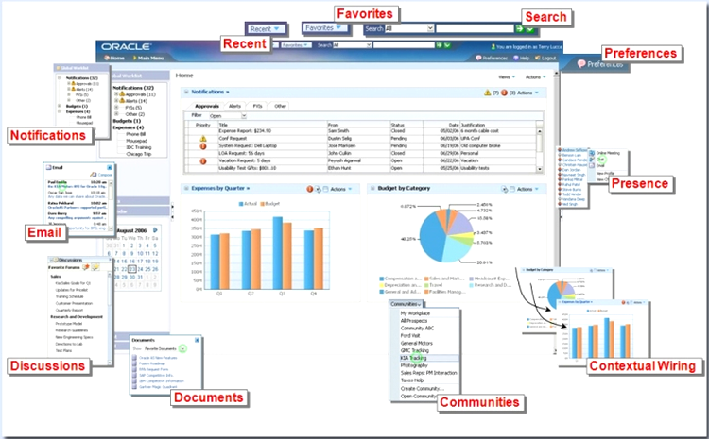
Task: Click red alert icon in Notifications portlet header
Action: click(x=504, y=93)
